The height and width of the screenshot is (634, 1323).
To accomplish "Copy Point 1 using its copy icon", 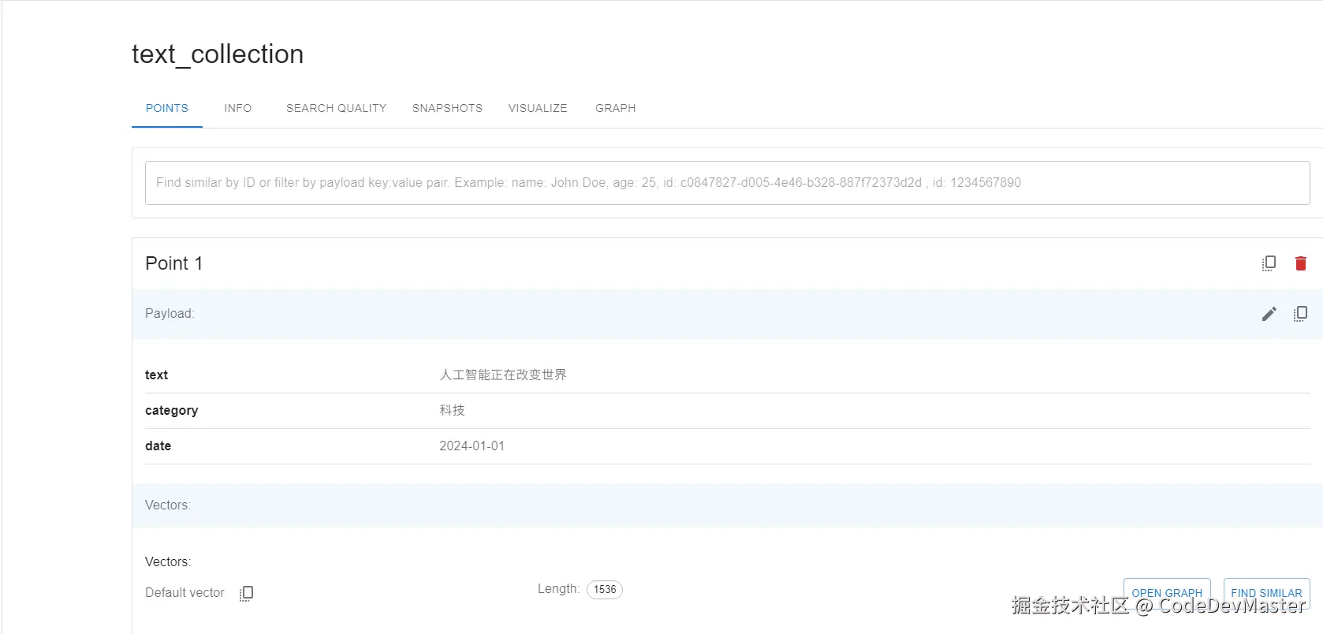I will [x=1269, y=263].
